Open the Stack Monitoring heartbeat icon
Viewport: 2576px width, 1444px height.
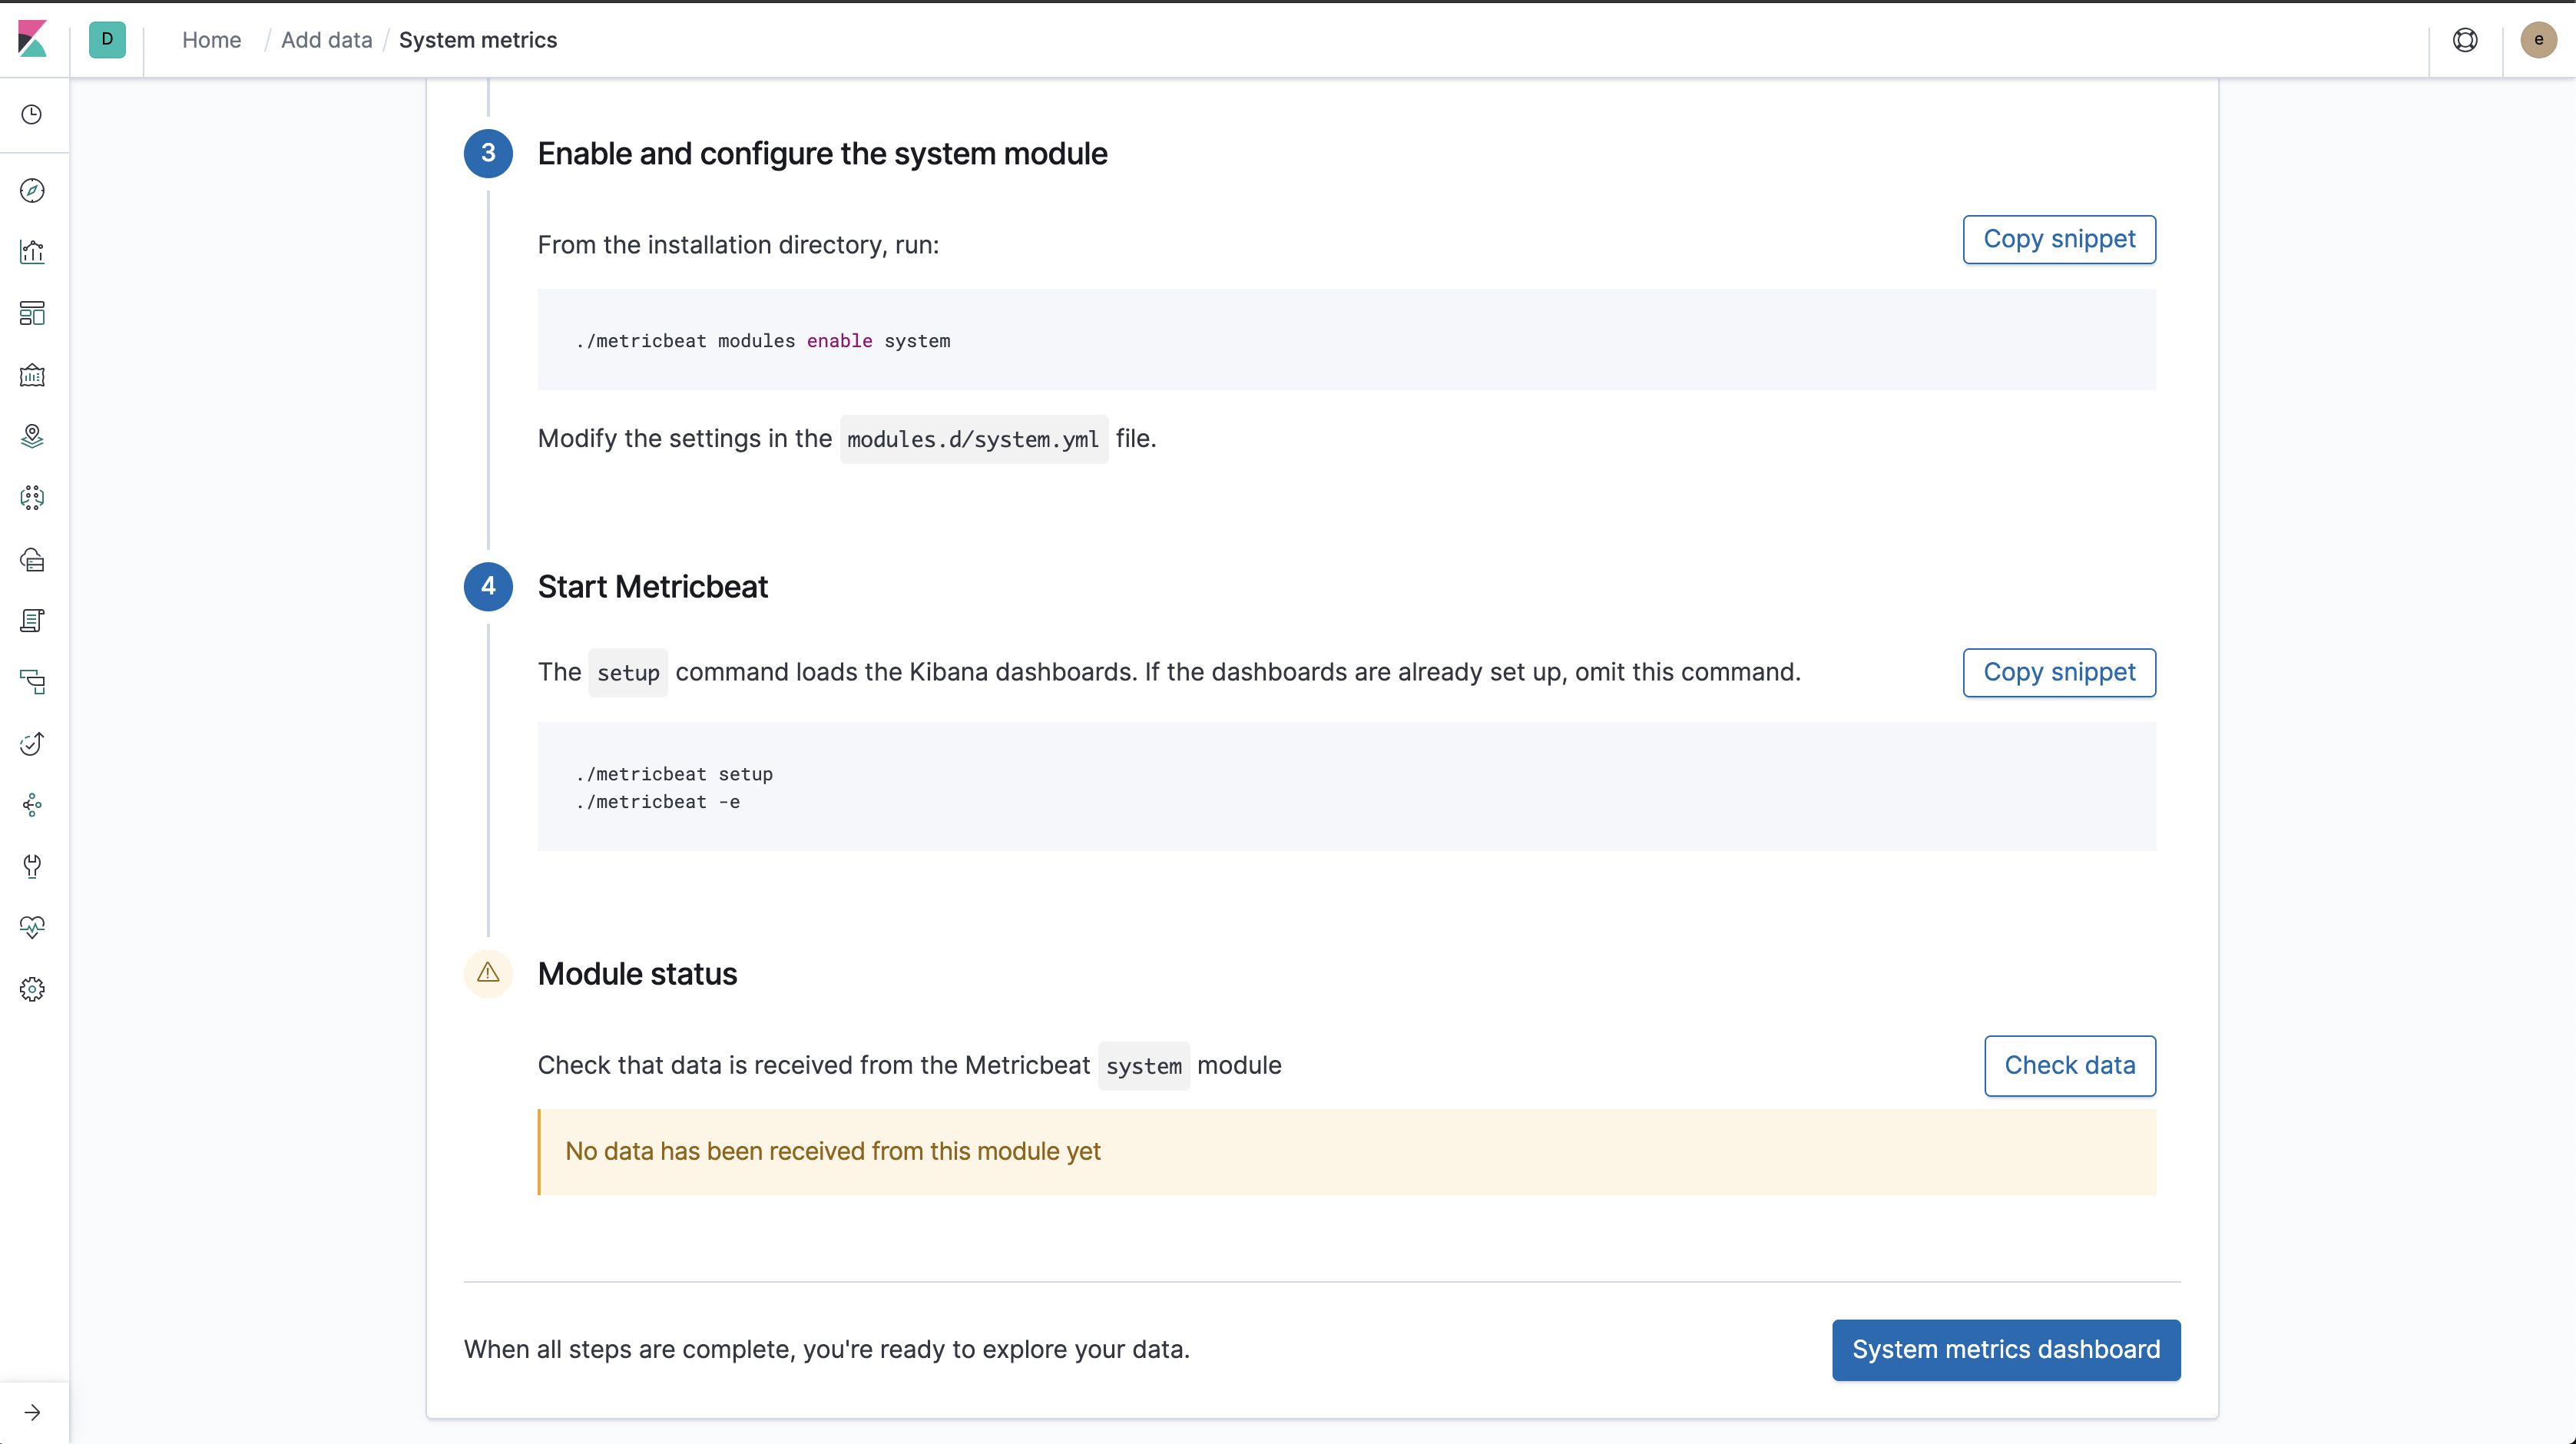click(x=32, y=927)
